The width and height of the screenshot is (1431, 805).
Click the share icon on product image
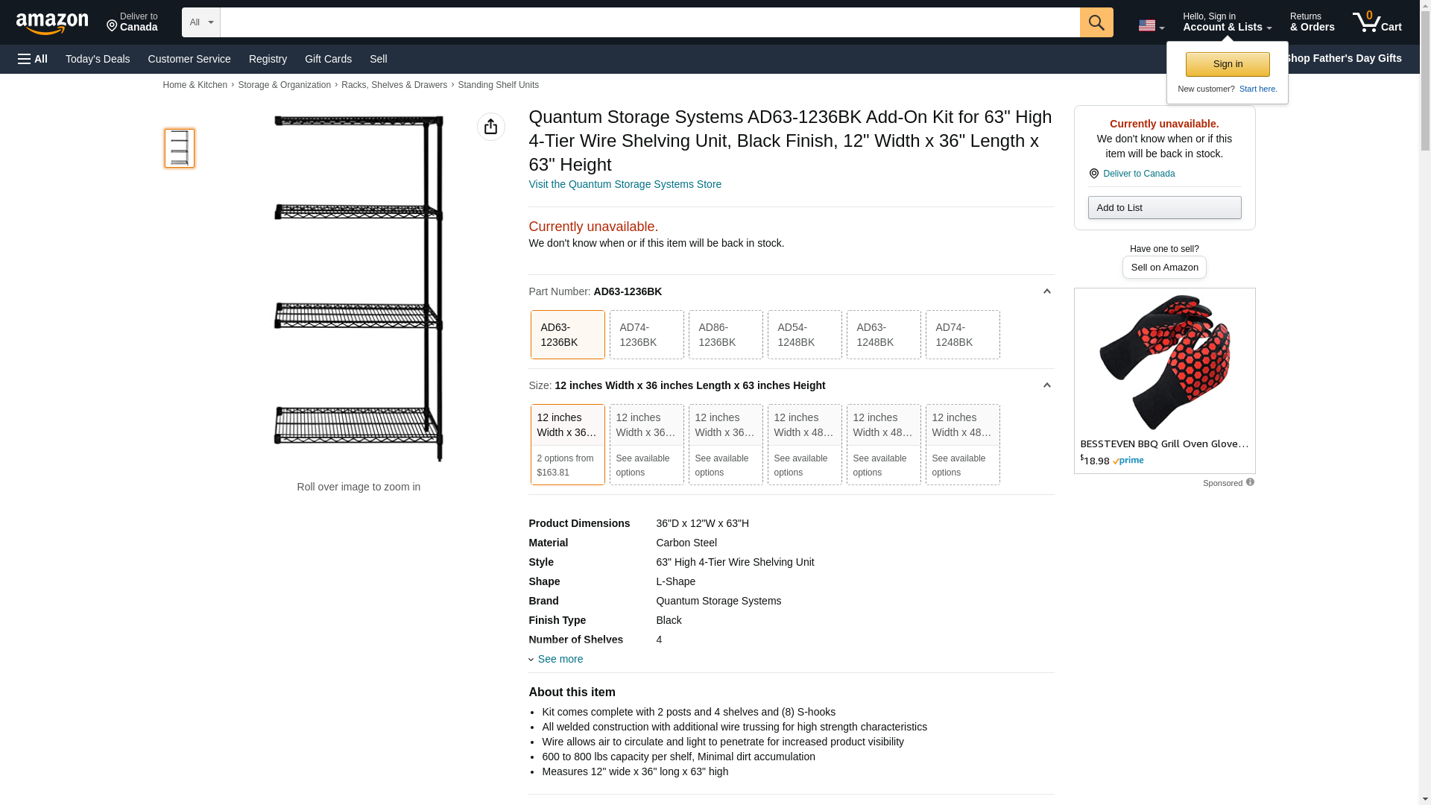(490, 127)
